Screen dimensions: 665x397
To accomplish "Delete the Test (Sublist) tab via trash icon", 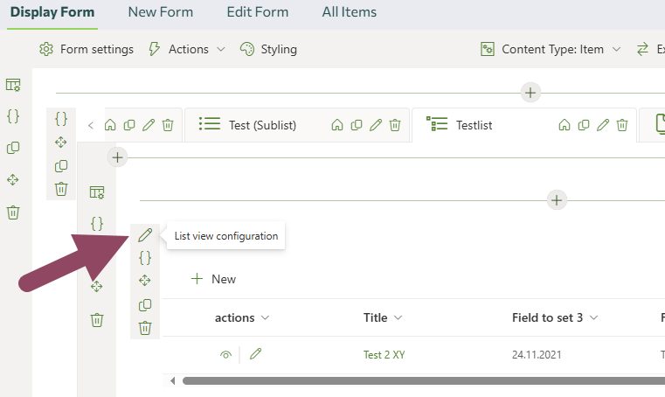I will click(x=395, y=125).
